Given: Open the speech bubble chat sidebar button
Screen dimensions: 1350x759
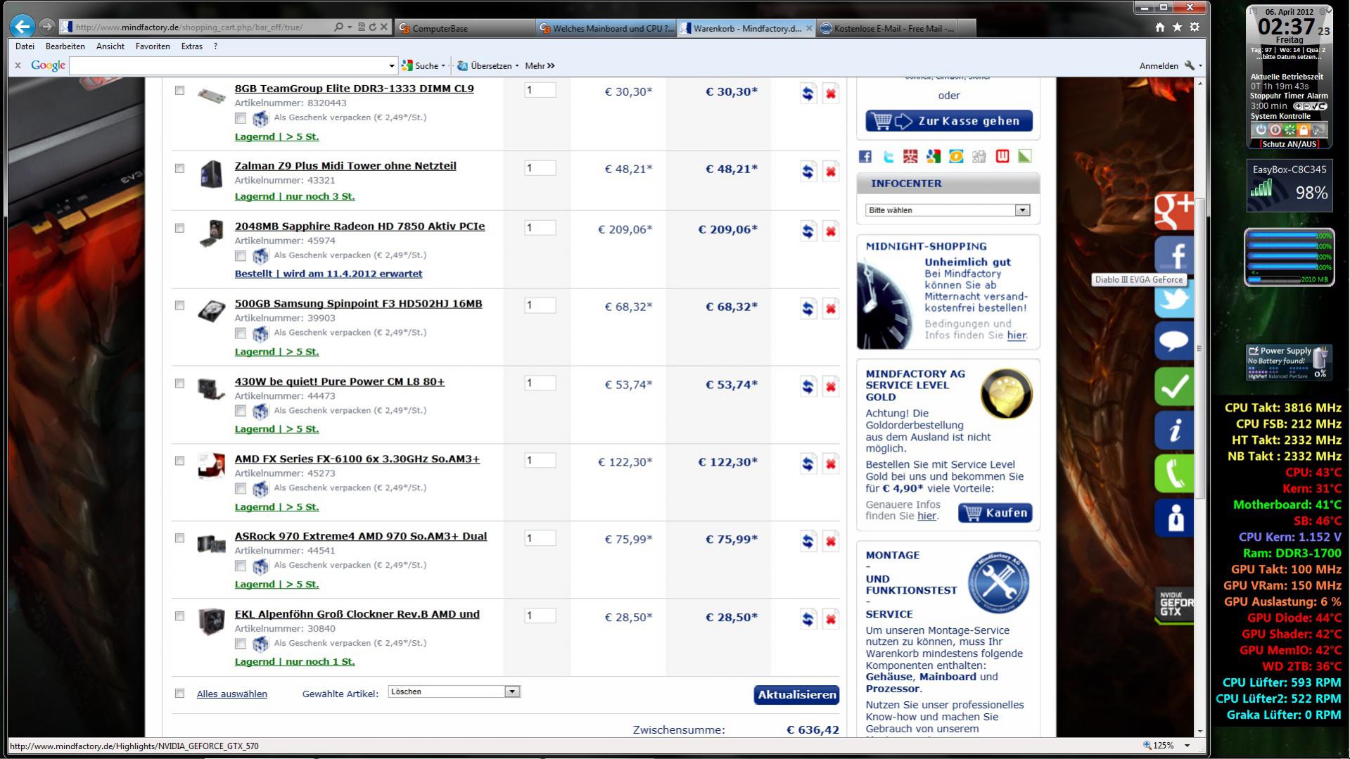Looking at the screenshot, I should point(1173,342).
